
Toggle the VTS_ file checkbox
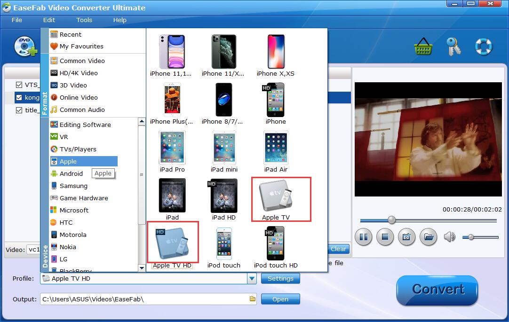point(19,85)
